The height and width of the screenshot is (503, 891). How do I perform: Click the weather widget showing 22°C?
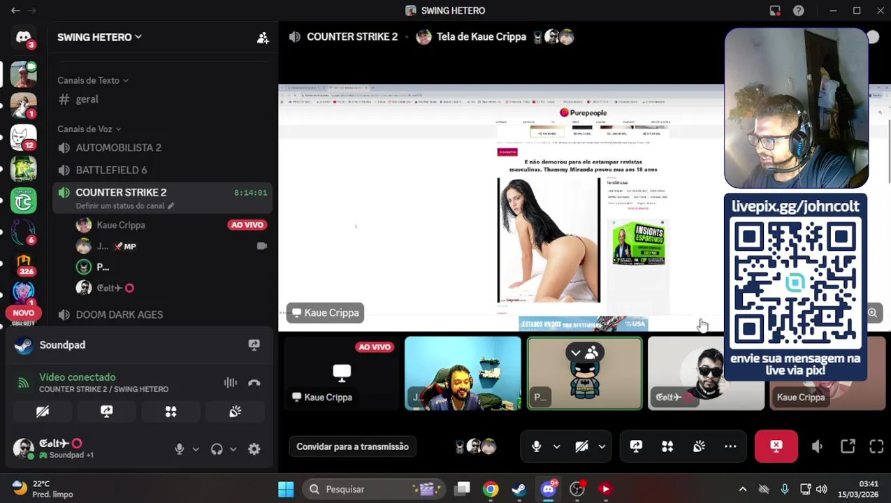pyautogui.click(x=43, y=489)
